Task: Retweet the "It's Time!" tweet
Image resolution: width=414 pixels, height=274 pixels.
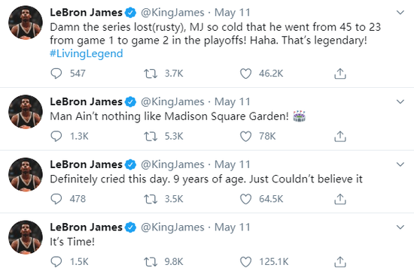Action: [151, 262]
